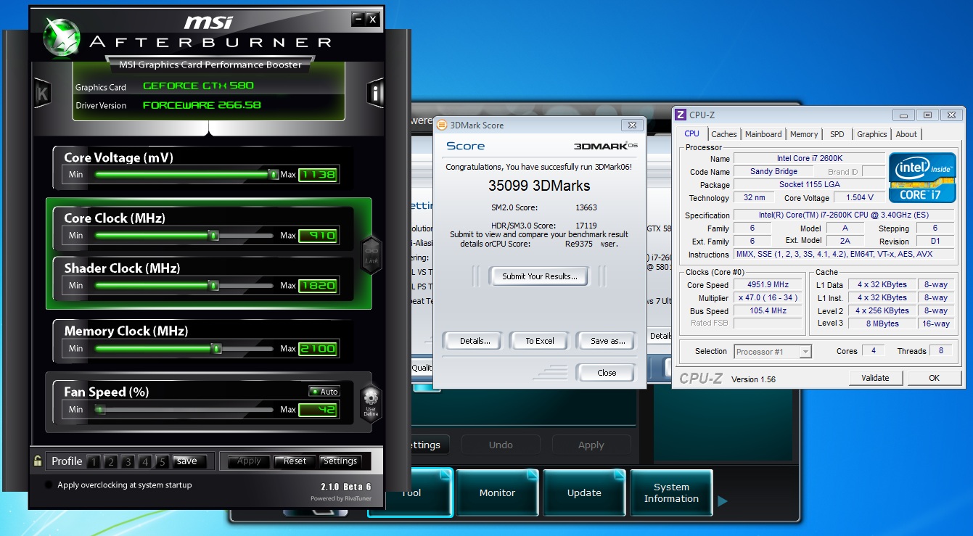Click the Kombustor K icon in Afterburner
The image size is (973, 536).
click(42, 94)
